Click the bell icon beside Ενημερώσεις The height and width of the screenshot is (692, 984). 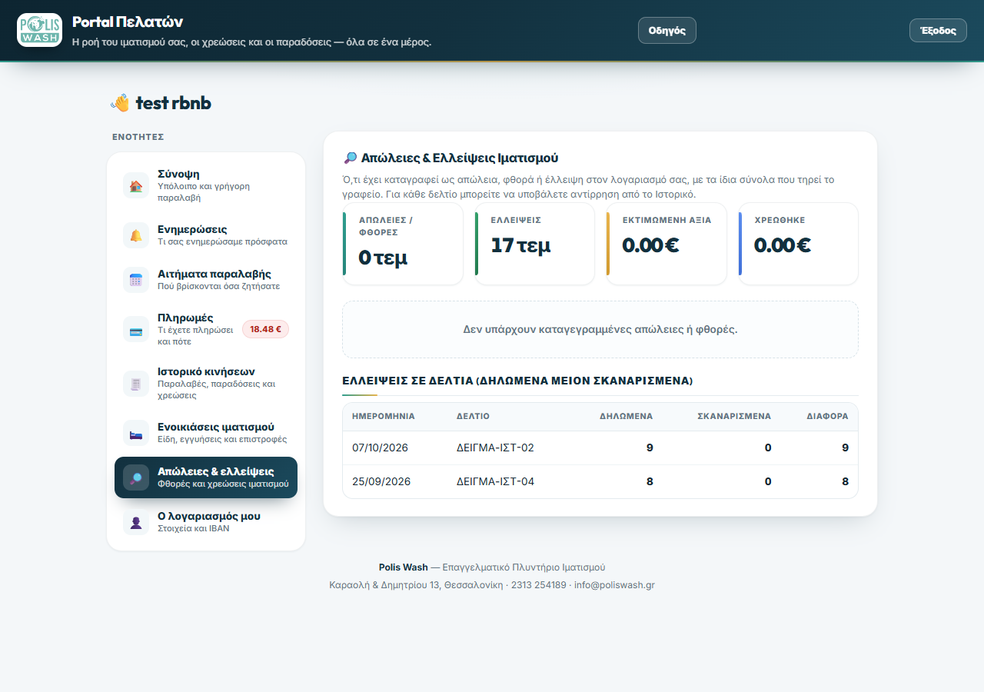pyautogui.click(x=136, y=235)
